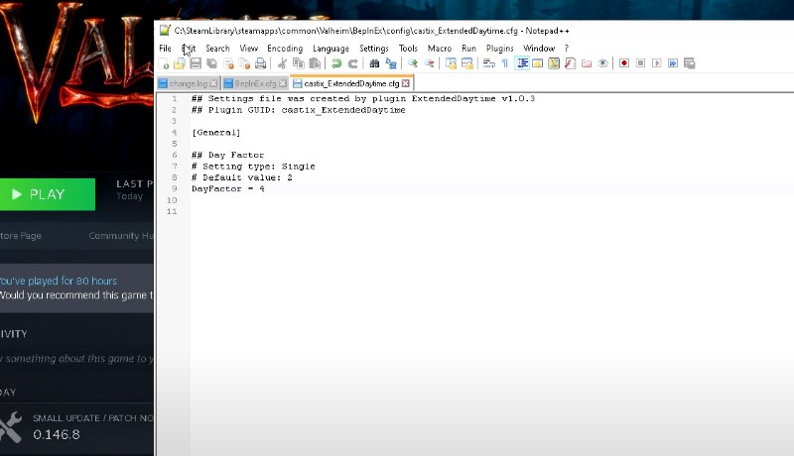Toggle show all characters pilcrow icon
The width and height of the screenshot is (794, 456).
pos(504,63)
